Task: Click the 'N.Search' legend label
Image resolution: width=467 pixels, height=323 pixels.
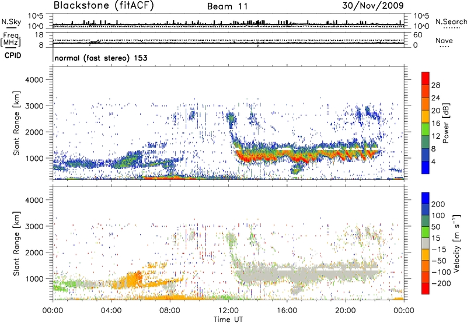Action: pyautogui.click(x=451, y=22)
